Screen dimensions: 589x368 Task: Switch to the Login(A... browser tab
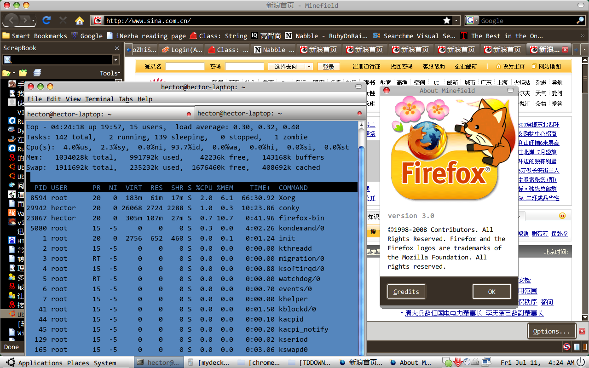pos(181,50)
